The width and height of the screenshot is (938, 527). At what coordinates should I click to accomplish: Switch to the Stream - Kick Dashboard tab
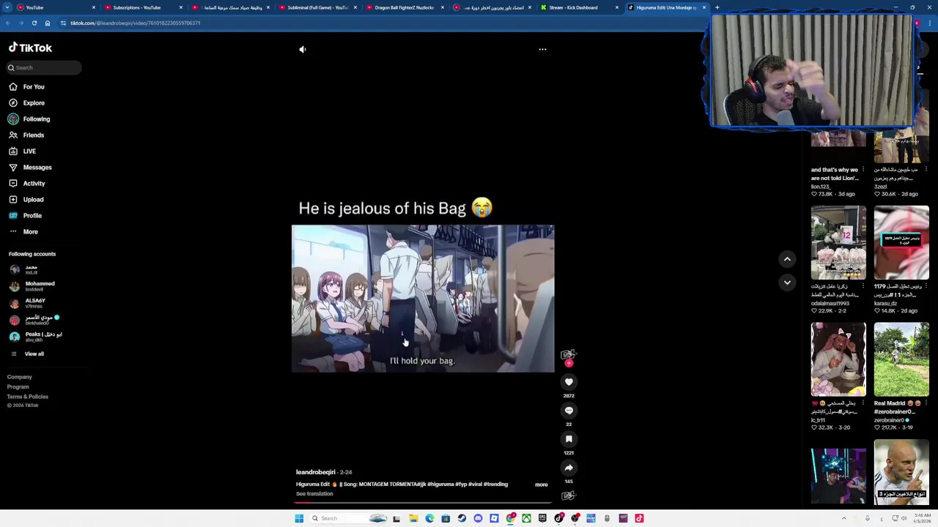point(579,7)
